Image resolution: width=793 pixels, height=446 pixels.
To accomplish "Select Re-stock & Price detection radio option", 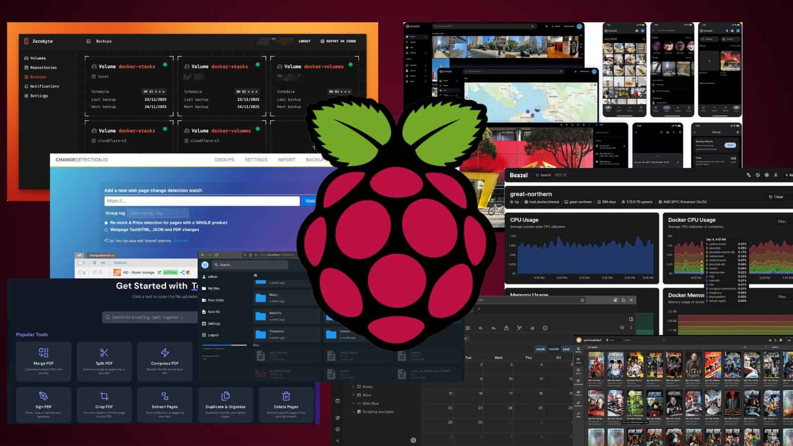I will pos(106,223).
